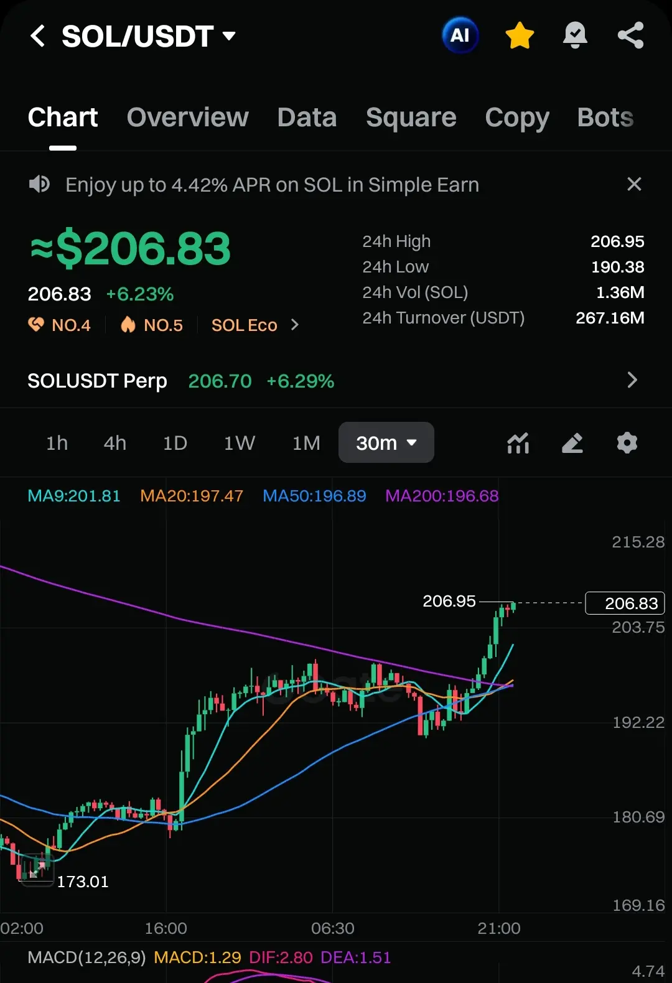Tap the 24h Turnover value 267.16M
The height and width of the screenshot is (983, 672).
coord(610,318)
